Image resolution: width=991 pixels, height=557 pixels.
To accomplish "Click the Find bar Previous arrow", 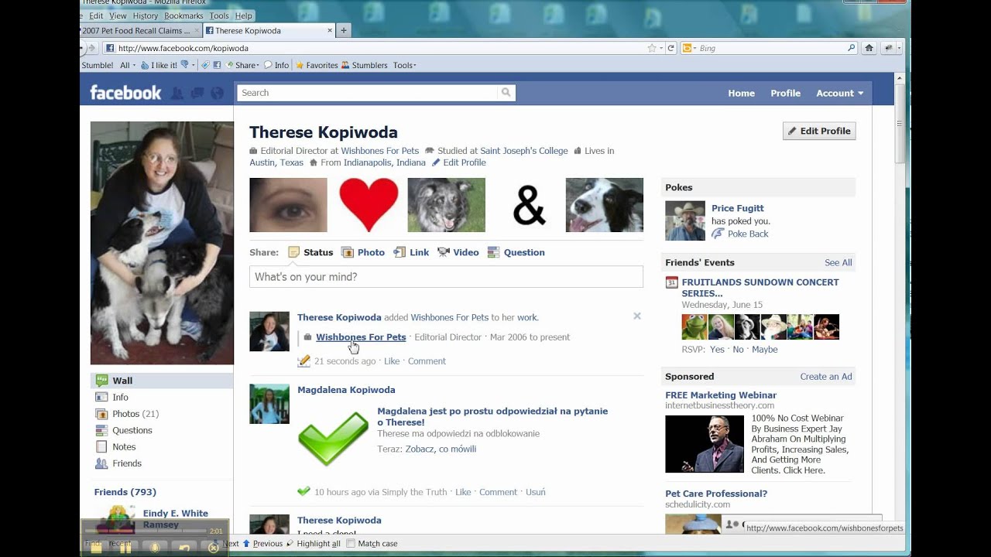I will point(247,543).
